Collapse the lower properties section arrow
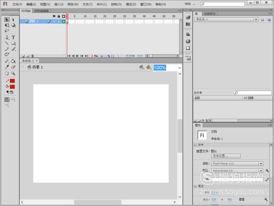The width and height of the screenshot is (274, 206). tap(196, 187)
